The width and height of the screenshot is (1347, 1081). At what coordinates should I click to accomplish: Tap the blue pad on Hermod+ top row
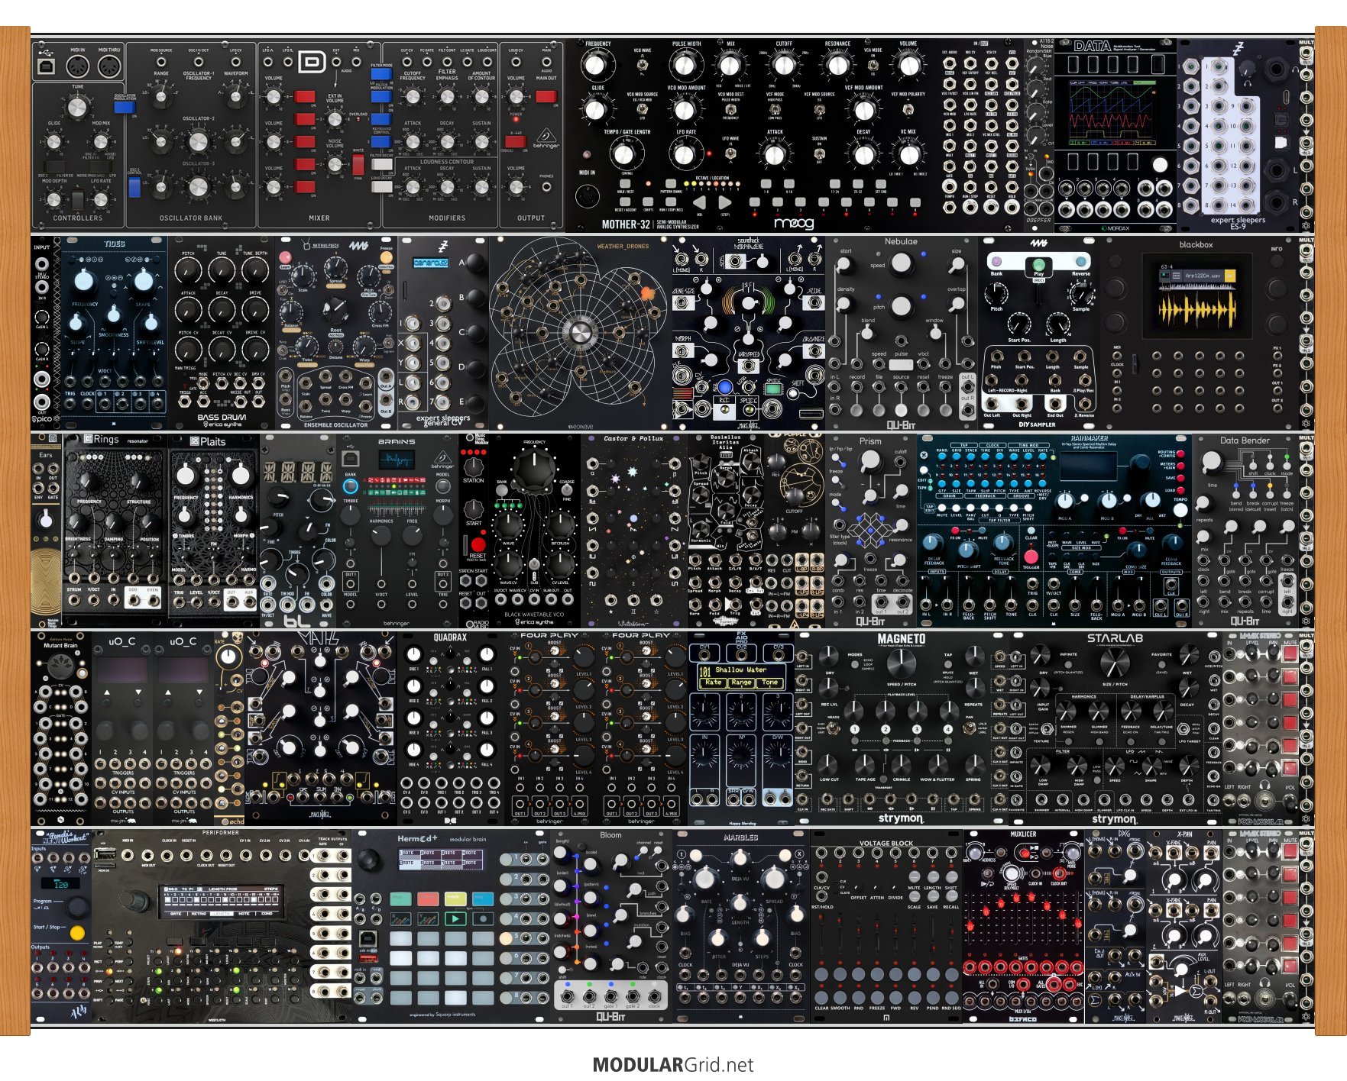point(483,899)
